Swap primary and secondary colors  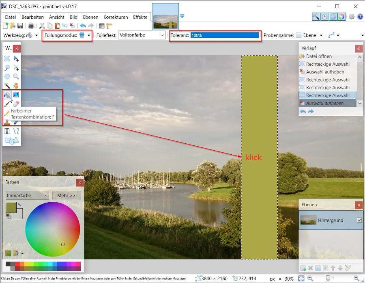click(x=19, y=205)
